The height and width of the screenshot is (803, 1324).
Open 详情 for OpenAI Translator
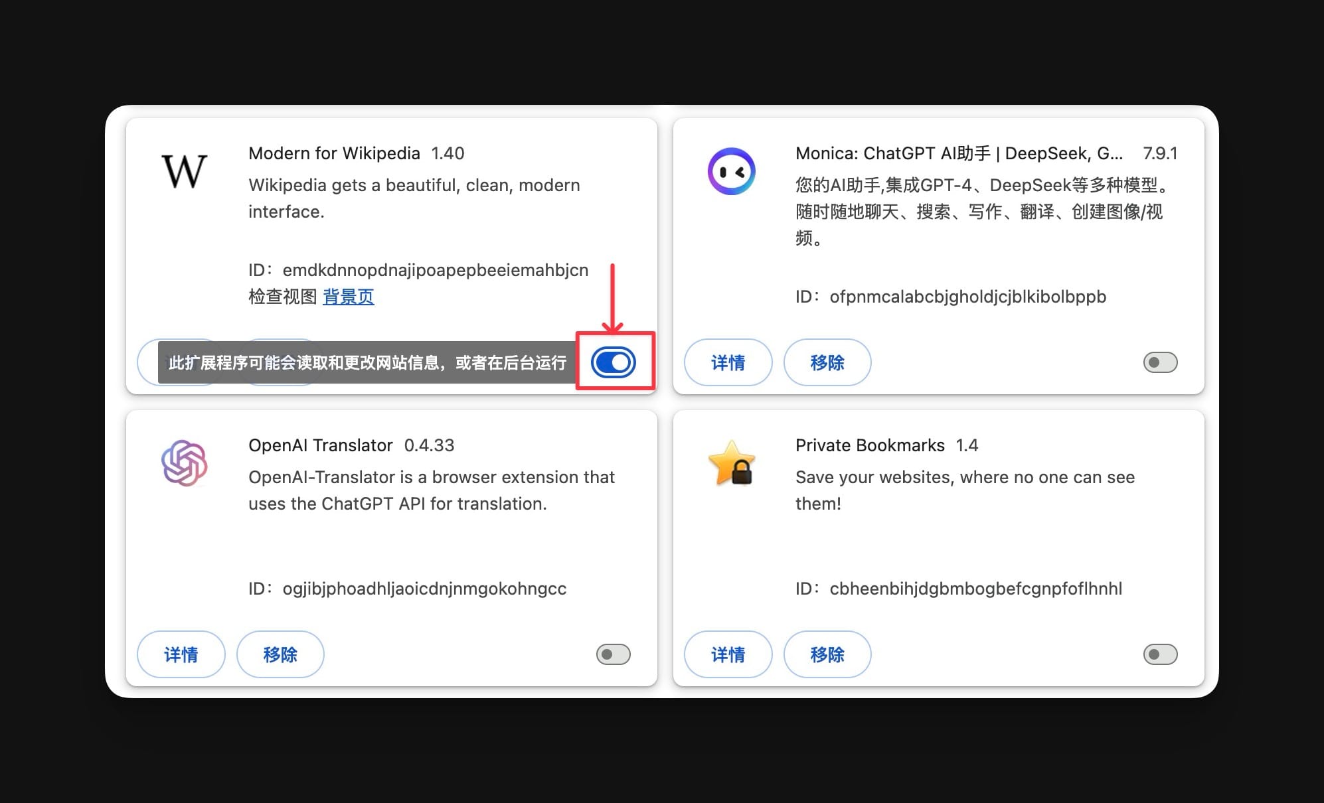click(x=181, y=654)
